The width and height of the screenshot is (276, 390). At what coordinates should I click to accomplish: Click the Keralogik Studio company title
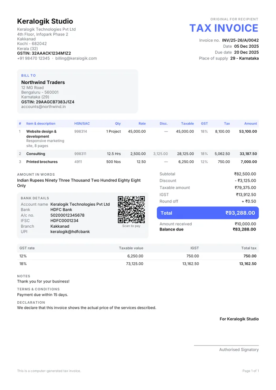click(x=45, y=21)
